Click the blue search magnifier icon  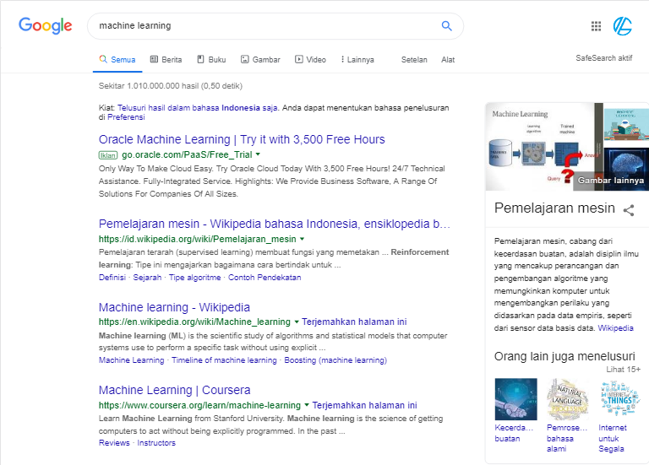tap(446, 25)
